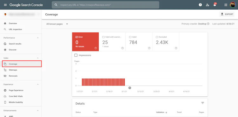
Task: Sort by Validation column arrow
Action: (x=166, y=112)
